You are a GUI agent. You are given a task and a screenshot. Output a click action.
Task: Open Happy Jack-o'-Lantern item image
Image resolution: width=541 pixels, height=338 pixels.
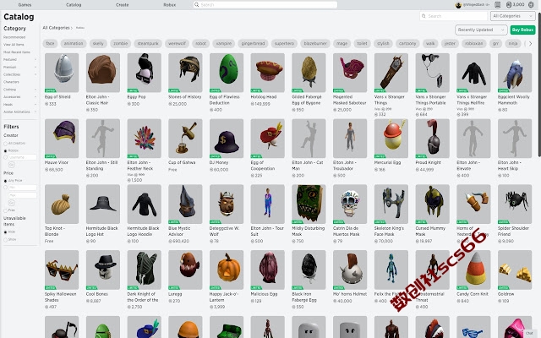[227, 270]
